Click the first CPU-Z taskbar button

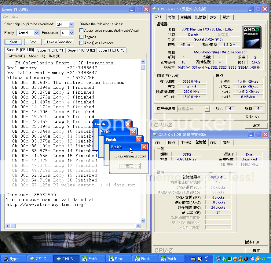tap(40, 259)
